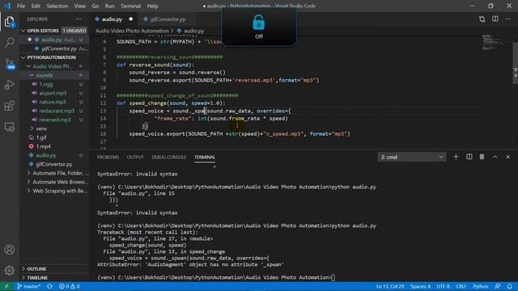Open the Edit menu
Viewport: 518px width, 291px height.
coord(36,6)
